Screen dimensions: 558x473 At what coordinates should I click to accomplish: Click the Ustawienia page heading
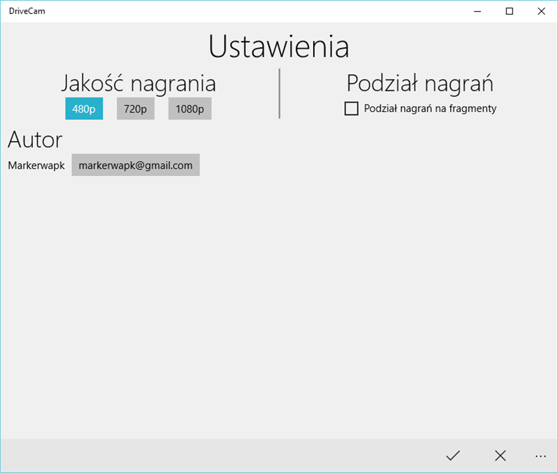click(x=279, y=47)
